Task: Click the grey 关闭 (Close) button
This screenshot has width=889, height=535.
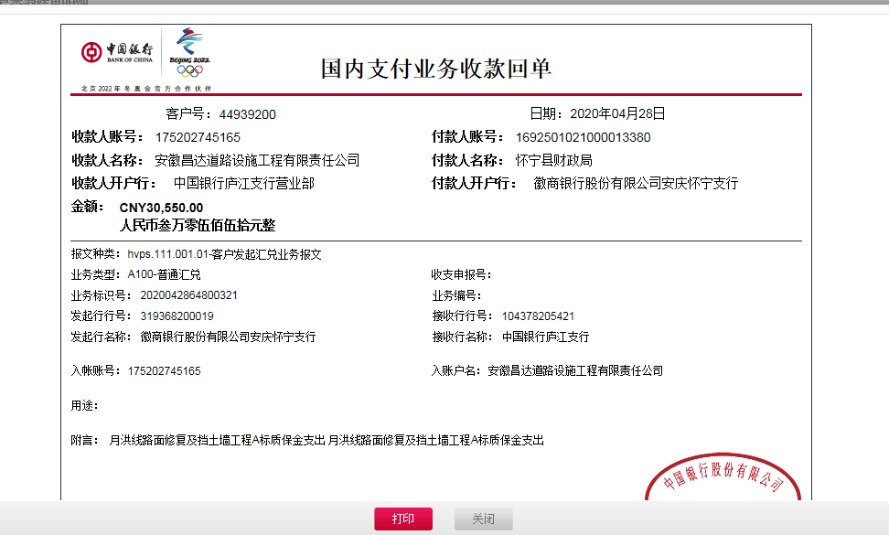Action: pos(483,519)
